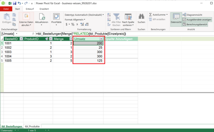Image resolution: width=214 pixels, height=132 pixels.
Task: Select the Umsatz cell with 125
Action: pyautogui.click(x=88, y=61)
